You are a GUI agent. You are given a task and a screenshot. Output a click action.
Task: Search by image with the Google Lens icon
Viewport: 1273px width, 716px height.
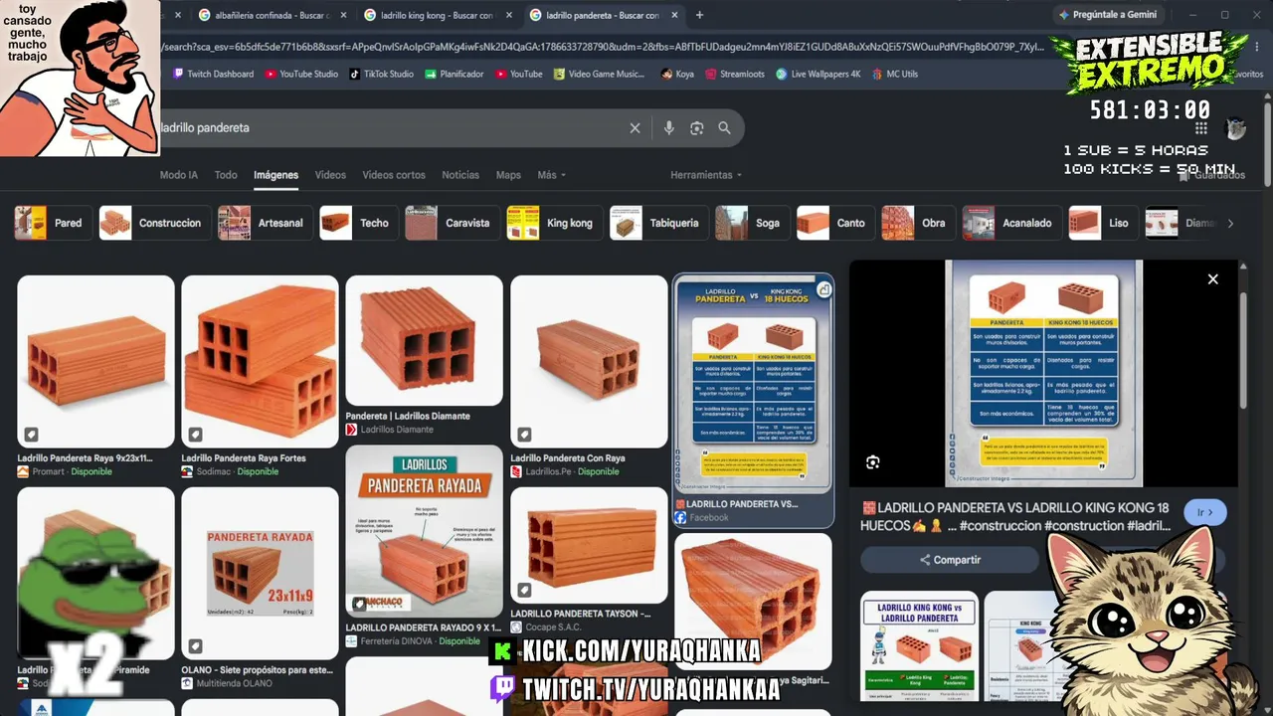click(x=696, y=128)
